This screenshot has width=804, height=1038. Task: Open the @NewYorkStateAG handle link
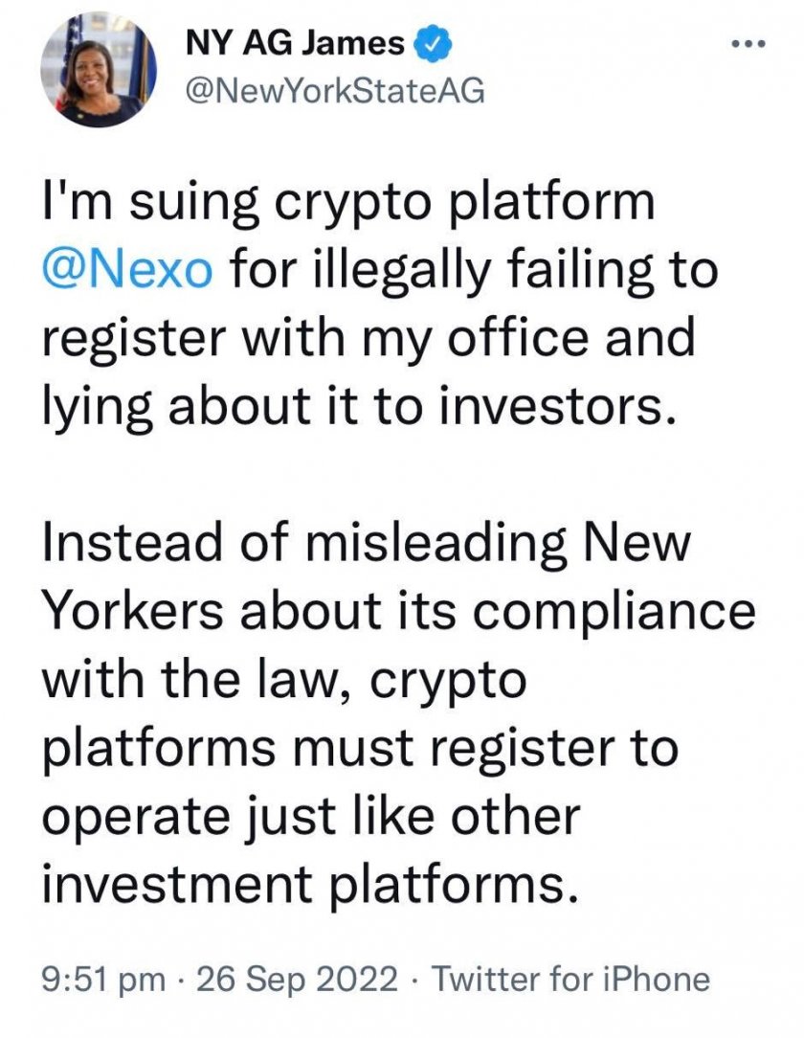coord(335,90)
